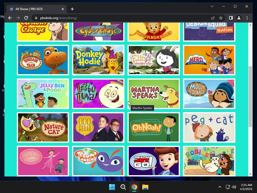Show hidden system tray icons

tap(220, 187)
